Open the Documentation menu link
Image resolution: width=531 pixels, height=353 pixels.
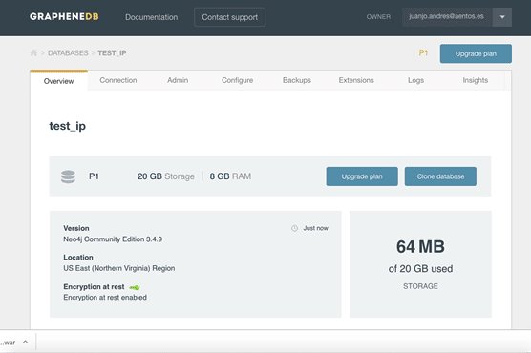pos(152,17)
